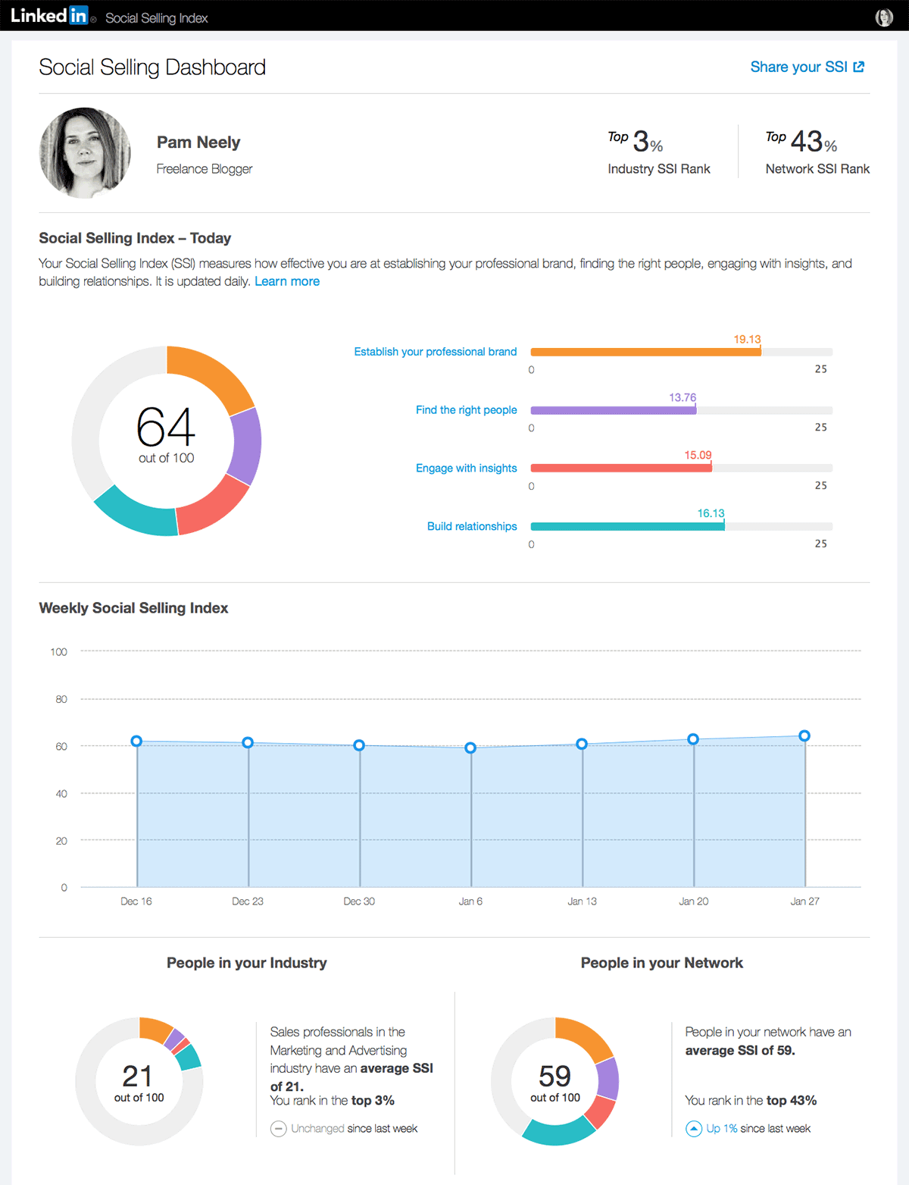The height and width of the screenshot is (1185, 909).
Task: Open Build relationships link
Action: pyautogui.click(x=472, y=526)
